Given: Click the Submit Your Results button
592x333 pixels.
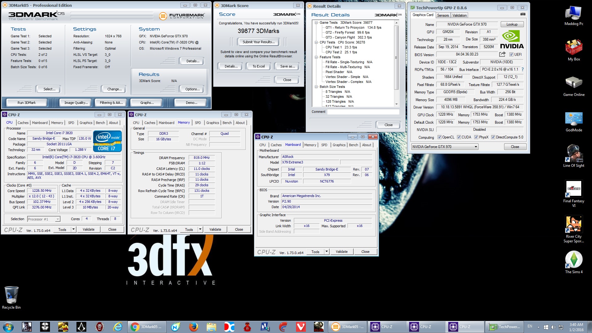Looking at the screenshot, I should coord(258,42).
